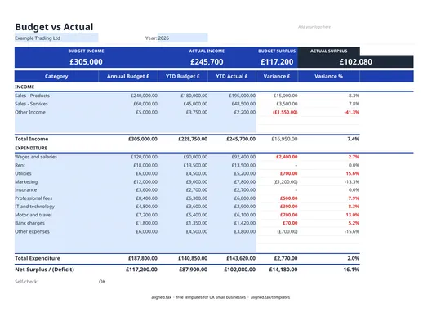This screenshot has width=441, height=312.
Task: Select the 'Wages and salaries' row label
Action: click(36, 157)
